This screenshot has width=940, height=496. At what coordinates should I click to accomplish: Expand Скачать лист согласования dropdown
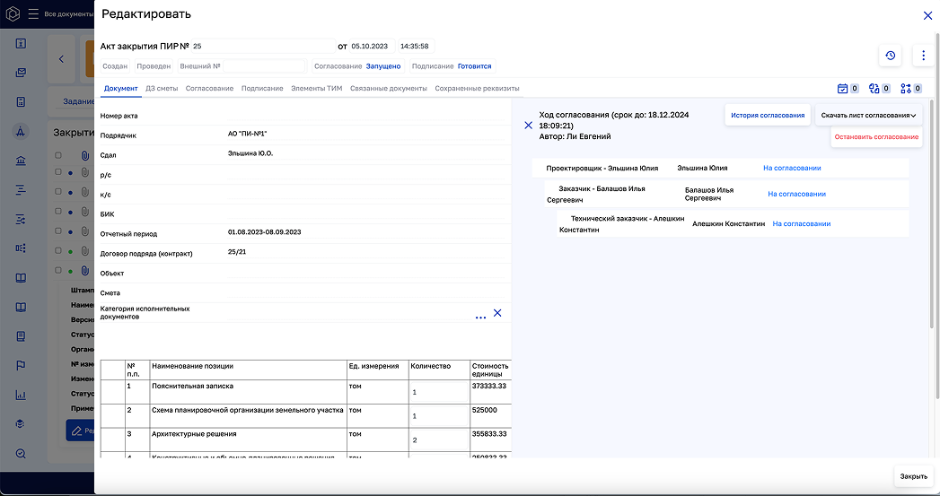tap(868, 115)
